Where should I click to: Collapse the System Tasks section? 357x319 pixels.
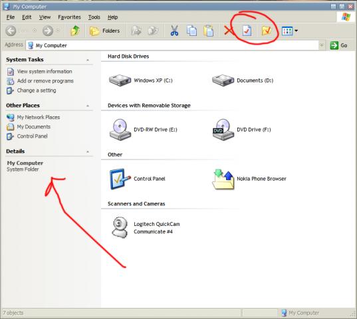[x=88, y=60]
